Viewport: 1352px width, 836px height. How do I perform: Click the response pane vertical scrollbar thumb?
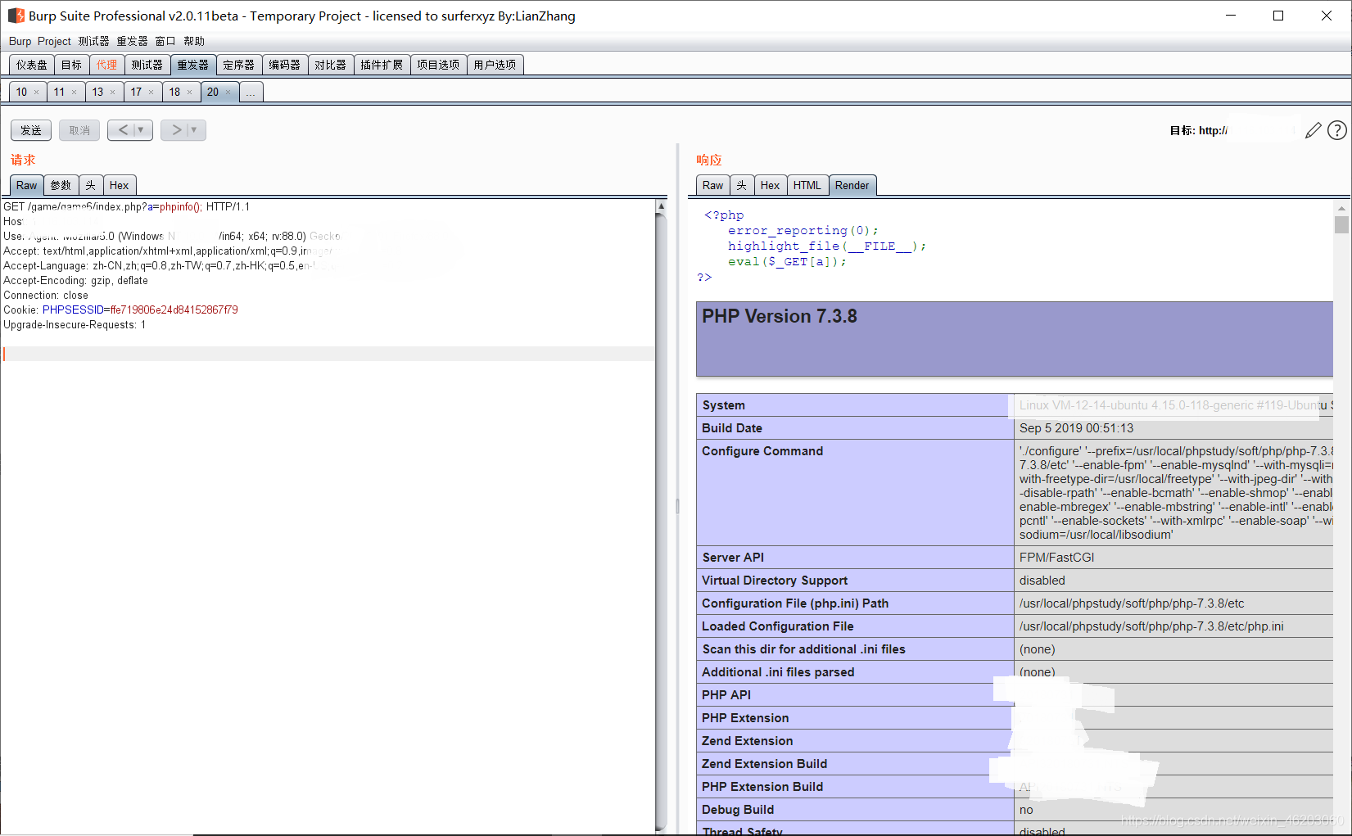(1341, 224)
